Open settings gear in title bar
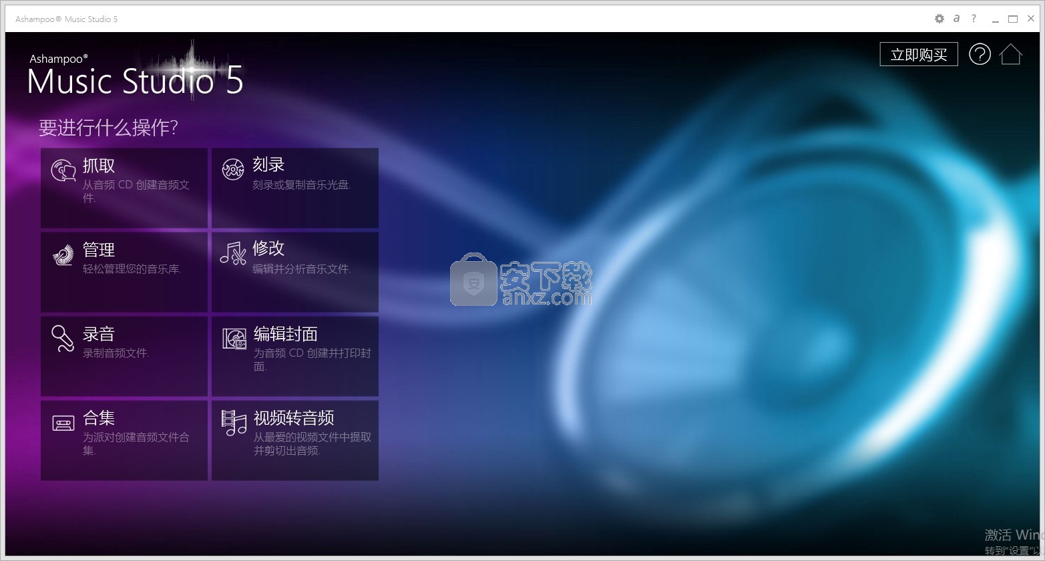The width and height of the screenshot is (1045, 561). tap(939, 19)
